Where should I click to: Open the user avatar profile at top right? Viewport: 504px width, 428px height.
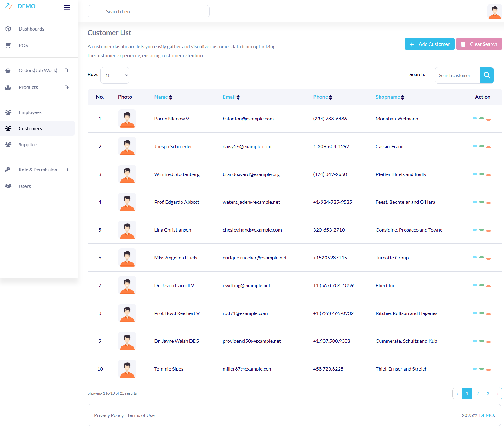[x=494, y=12]
